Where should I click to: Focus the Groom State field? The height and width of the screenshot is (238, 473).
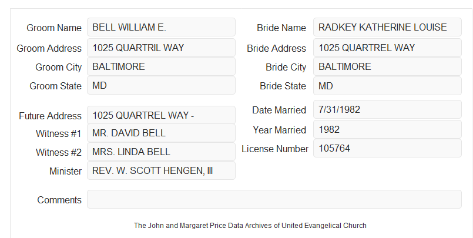point(161,85)
